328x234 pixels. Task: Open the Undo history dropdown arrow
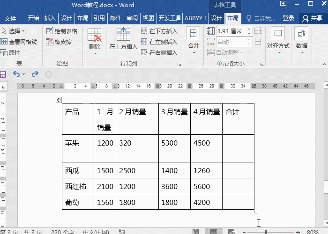coord(23,74)
